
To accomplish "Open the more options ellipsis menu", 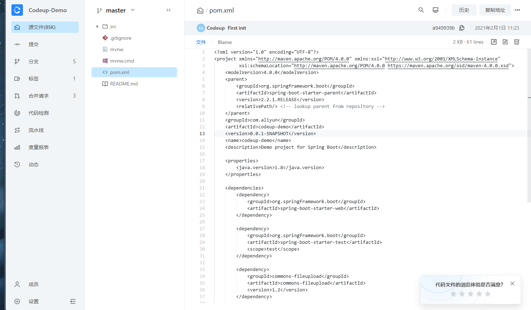I will tap(517, 10).
